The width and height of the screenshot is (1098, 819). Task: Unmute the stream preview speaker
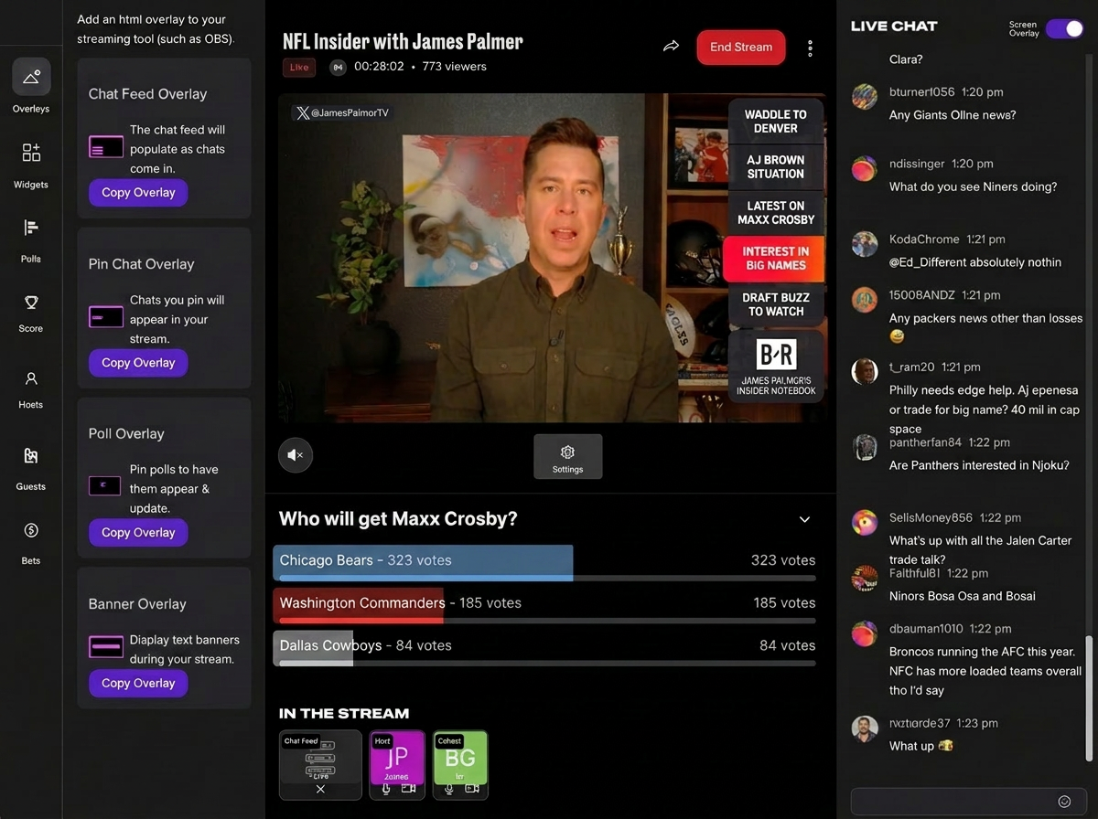click(296, 454)
